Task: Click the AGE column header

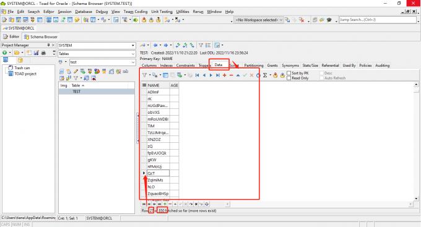Action: click(x=174, y=85)
